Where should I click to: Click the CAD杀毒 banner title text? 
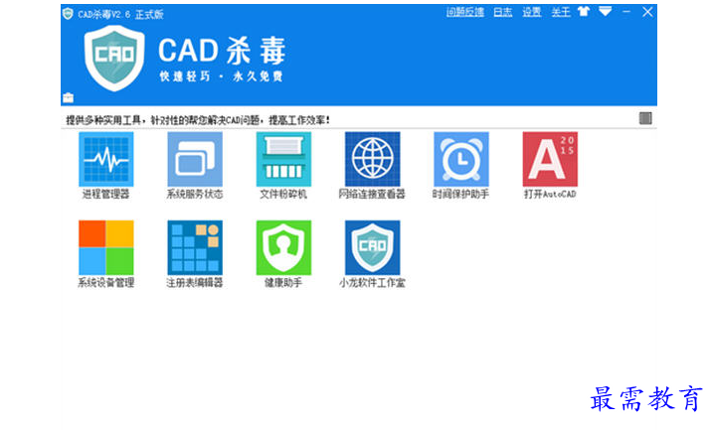click(222, 51)
